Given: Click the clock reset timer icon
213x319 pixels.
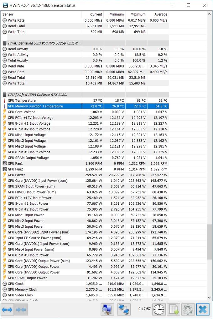Looking at the screenshot, I should [159, 310].
